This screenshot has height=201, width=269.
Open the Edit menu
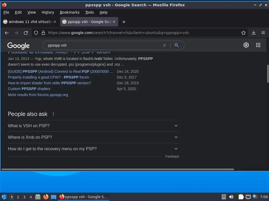click(x=18, y=12)
